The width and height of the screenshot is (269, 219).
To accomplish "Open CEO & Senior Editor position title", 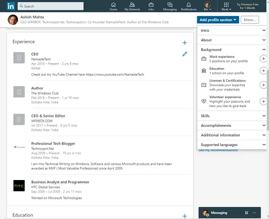I will click(x=48, y=116).
